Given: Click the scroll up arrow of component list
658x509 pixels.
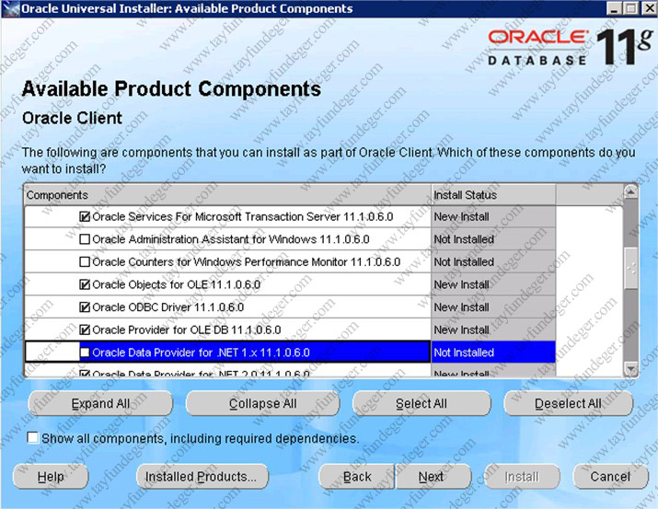Looking at the screenshot, I should coord(630,191).
